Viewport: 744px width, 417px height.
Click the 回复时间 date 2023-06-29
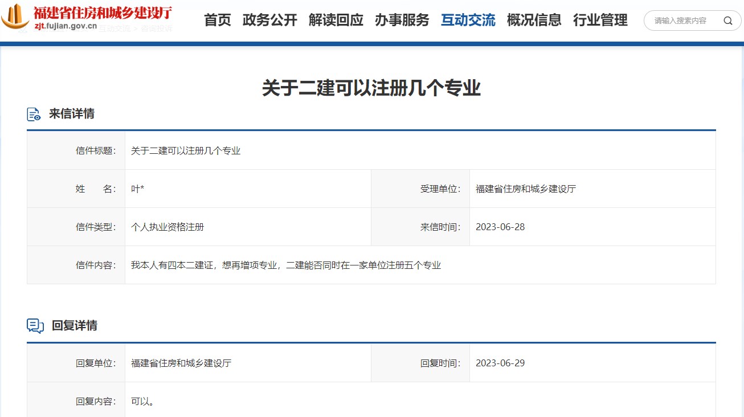(x=500, y=363)
